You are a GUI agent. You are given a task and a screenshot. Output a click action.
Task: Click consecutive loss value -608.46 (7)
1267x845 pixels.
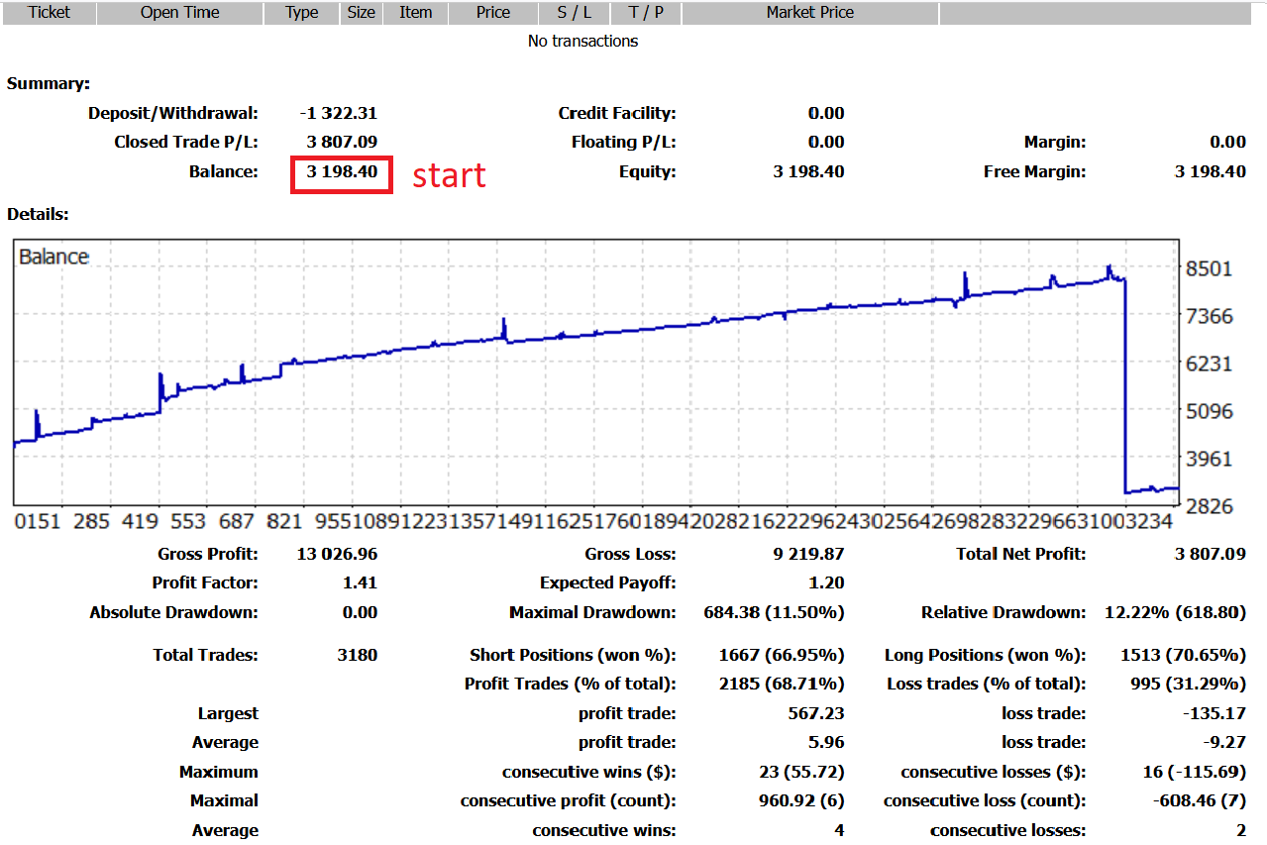[x=1198, y=801]
